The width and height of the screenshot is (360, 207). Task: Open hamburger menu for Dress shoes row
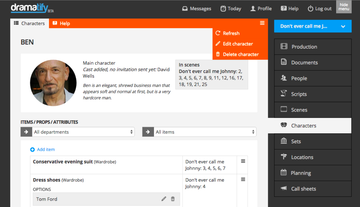tap(243, 180)
